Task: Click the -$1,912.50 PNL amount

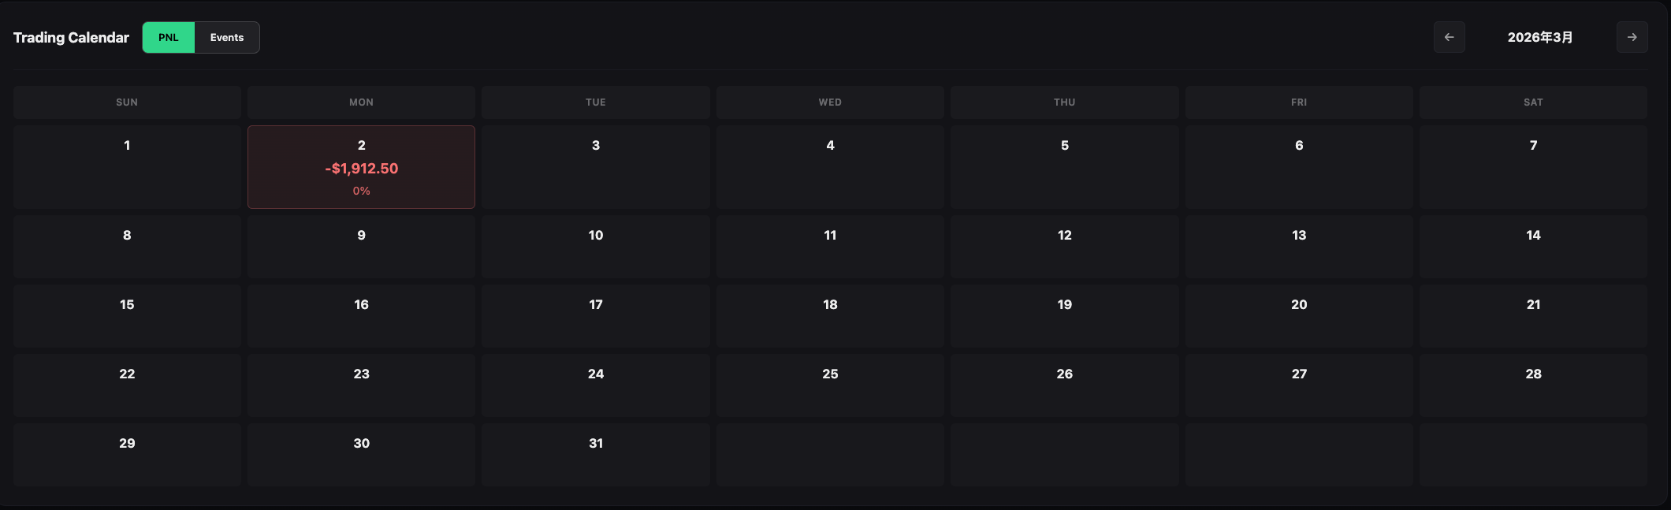Action: (x=361, y=169)
